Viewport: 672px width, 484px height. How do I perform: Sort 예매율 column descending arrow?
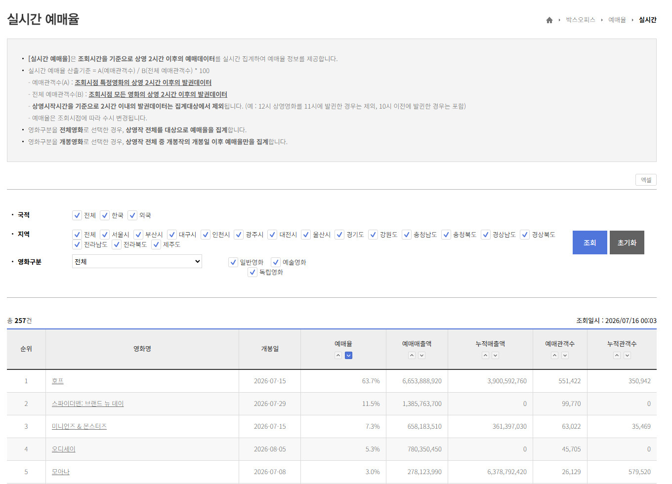[x=348, y=356]
